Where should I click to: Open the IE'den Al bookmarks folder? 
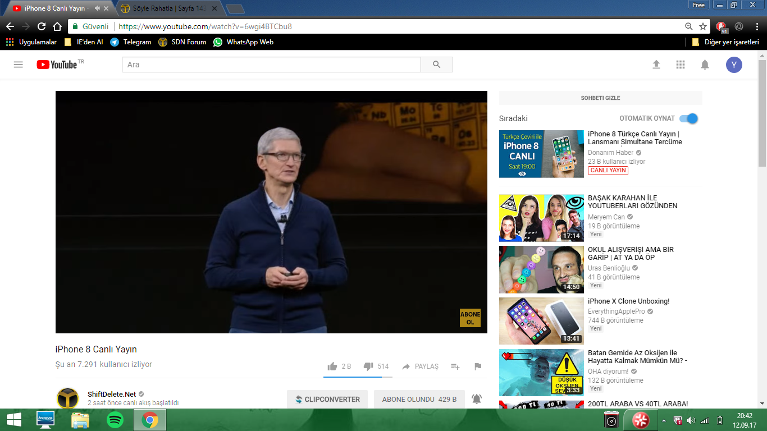[84, 42]
